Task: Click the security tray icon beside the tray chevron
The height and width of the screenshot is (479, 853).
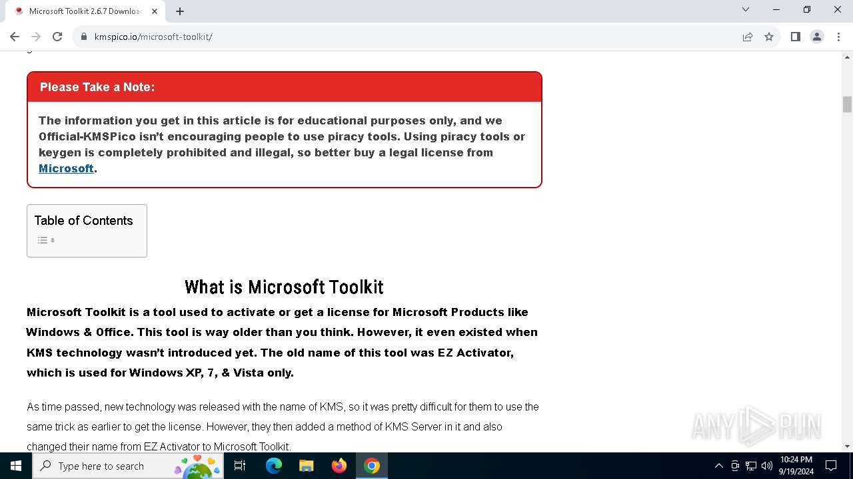Action: click(x=735, y=466)
